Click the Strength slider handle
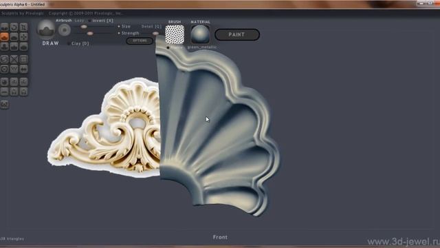This screenshot has height=248, width=440. click(x=90, y=34)
